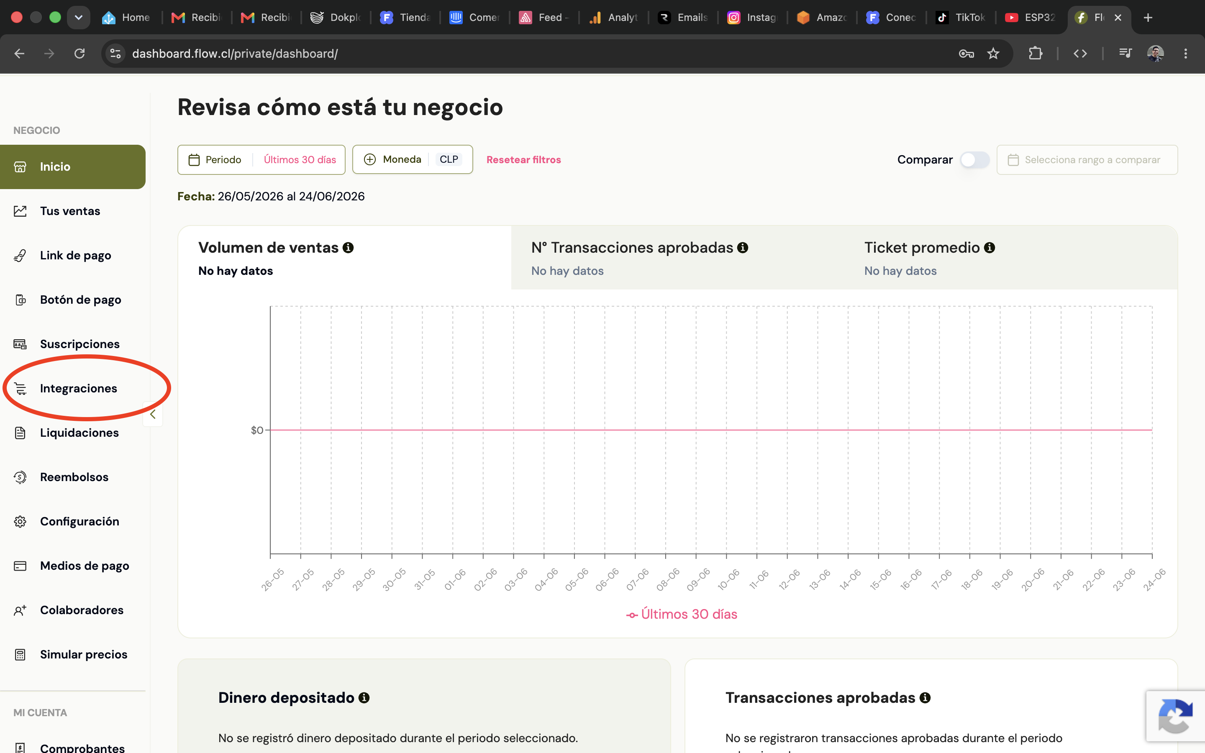Switch to the Amazon browser tab

822,18
